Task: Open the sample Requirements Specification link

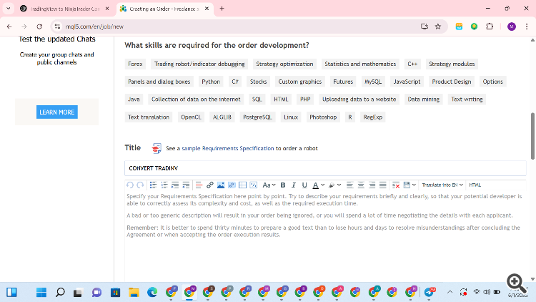Action: tap(228, 148)
